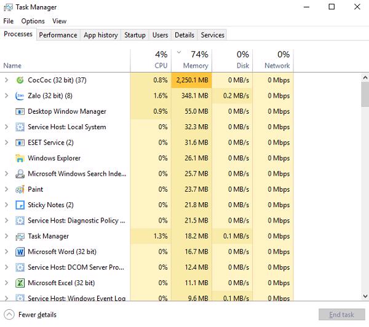Image resolution: width=369 pixels, height=327 pixels.
Task: Click the Task Manager title bar icon
Action: [8, 7]
